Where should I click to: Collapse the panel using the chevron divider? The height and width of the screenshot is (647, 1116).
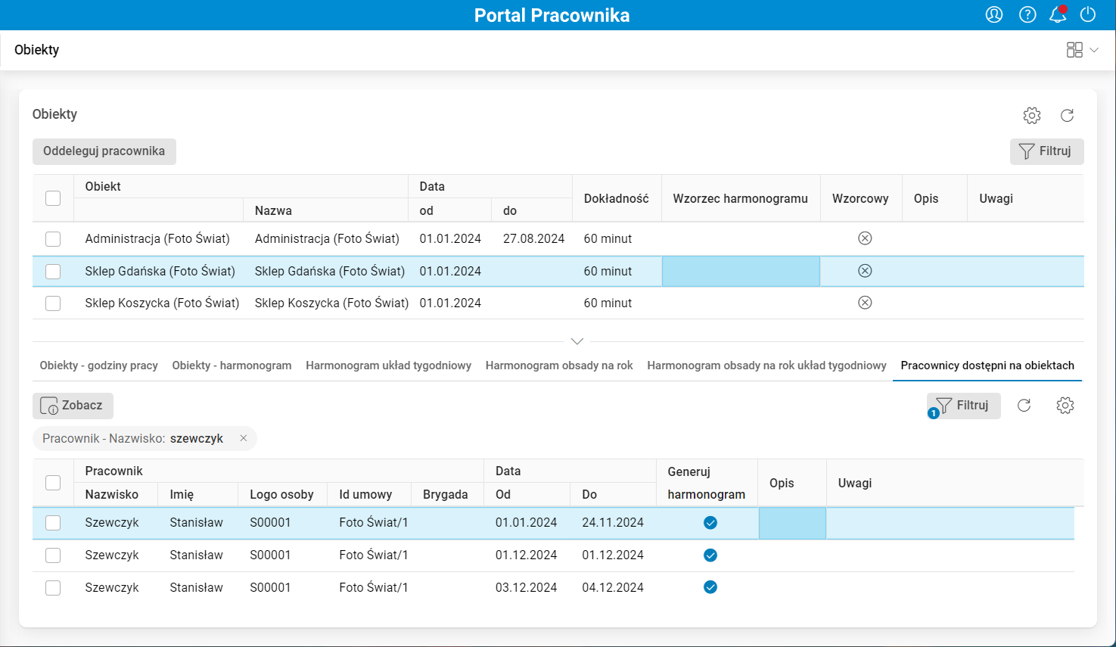tap(577, 341)
